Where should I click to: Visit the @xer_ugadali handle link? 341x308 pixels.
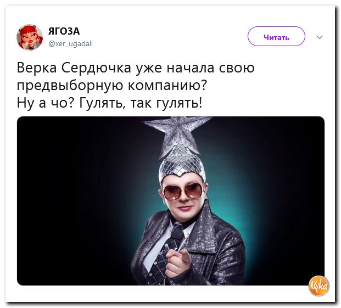70,44
